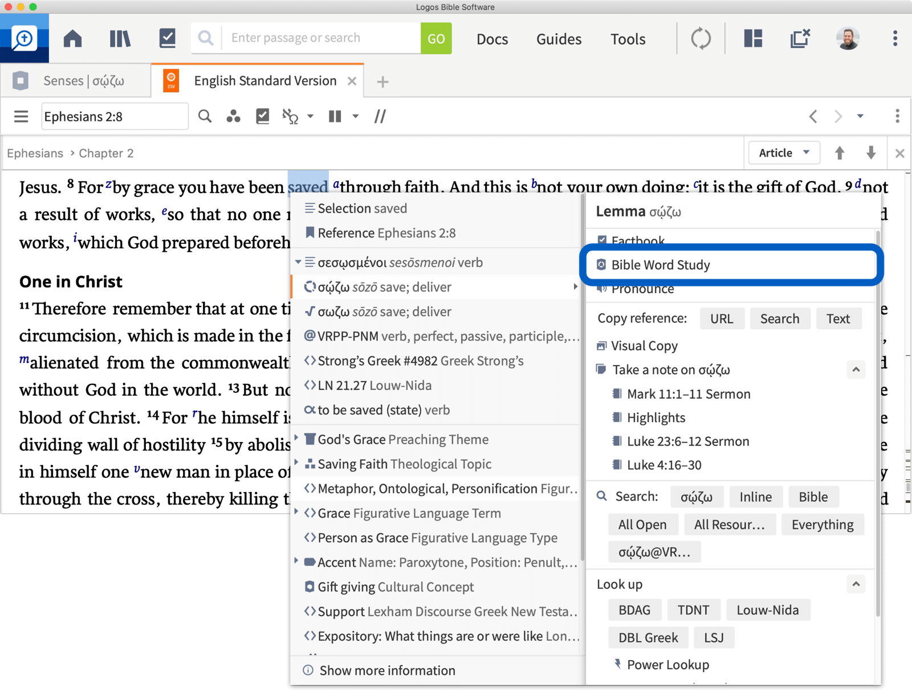Screen dimensions: 912x692
Task: Open the user profile avatar
Action: (848, 39)
